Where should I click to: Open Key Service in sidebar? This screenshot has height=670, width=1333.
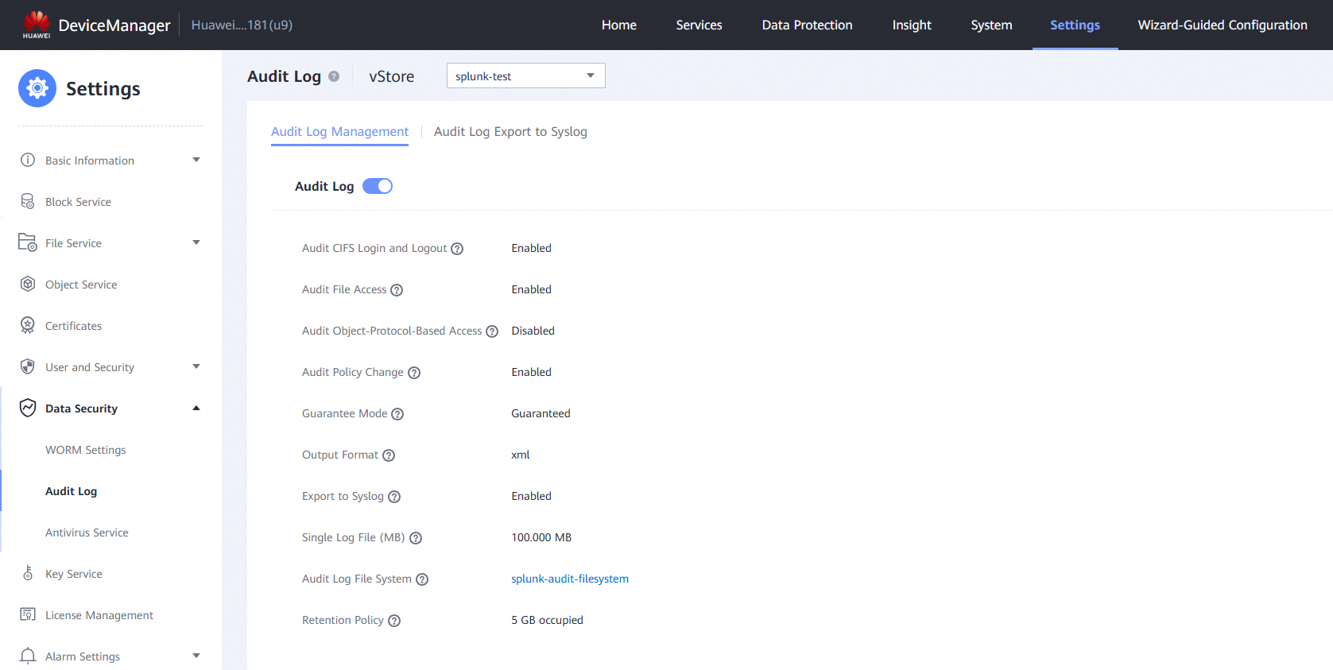click(x=74, y=574)
